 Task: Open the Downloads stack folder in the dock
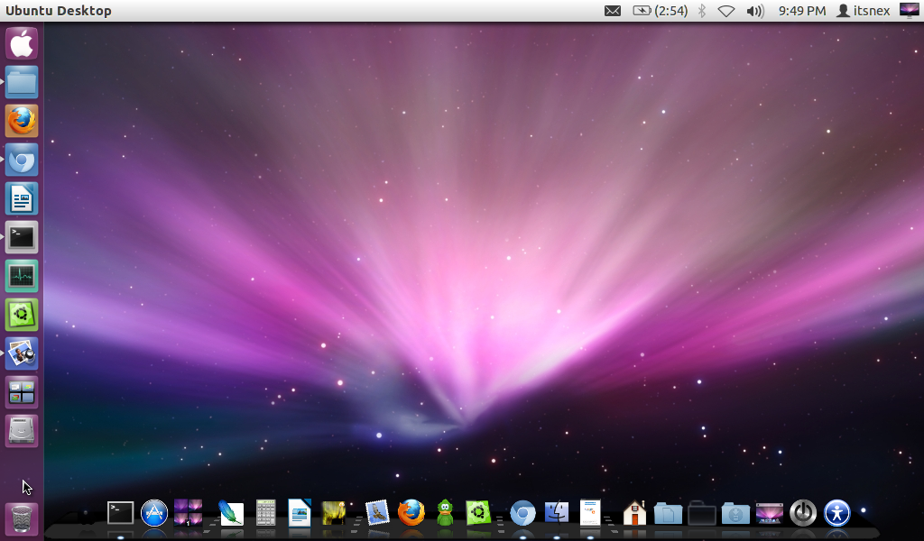(735, 514)
